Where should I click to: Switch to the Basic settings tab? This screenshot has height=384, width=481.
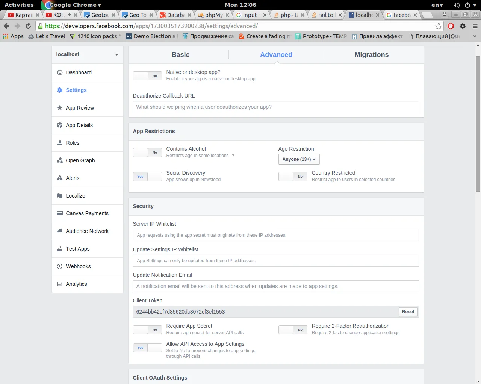pyautogui.click(x=180, y=55)
